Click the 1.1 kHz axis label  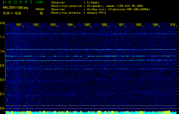tap(2, 37)
